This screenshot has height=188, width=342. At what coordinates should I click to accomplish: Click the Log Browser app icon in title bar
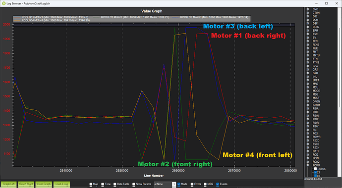pyautogui.click(x=3, y=3)
